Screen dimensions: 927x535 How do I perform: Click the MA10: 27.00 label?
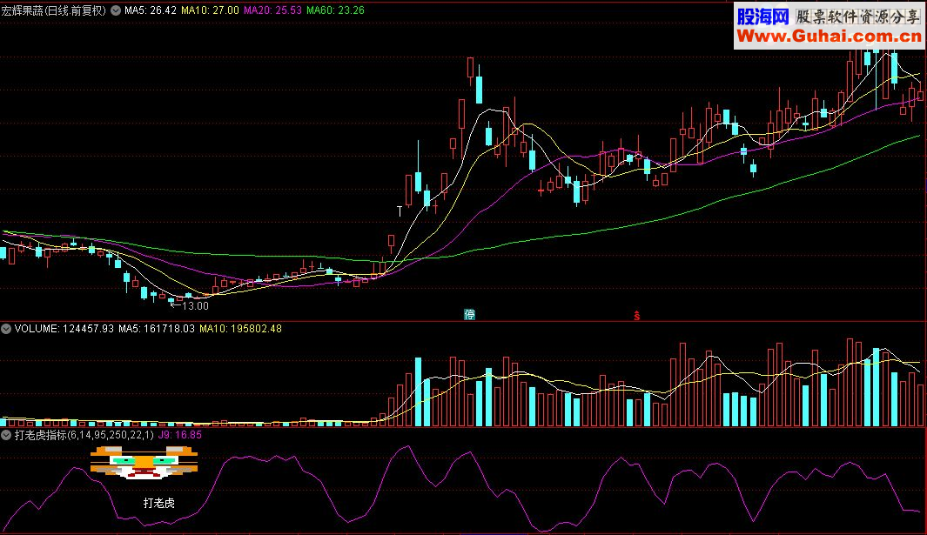tap(210, 10)
